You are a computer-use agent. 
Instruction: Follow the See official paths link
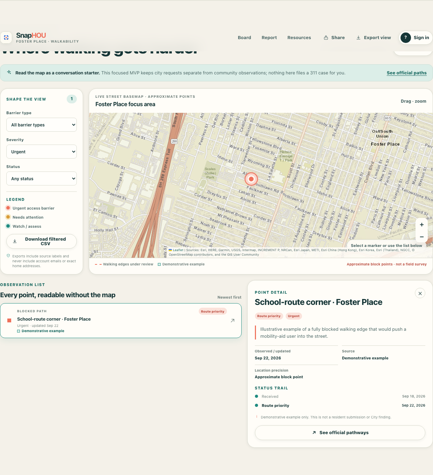406,73
